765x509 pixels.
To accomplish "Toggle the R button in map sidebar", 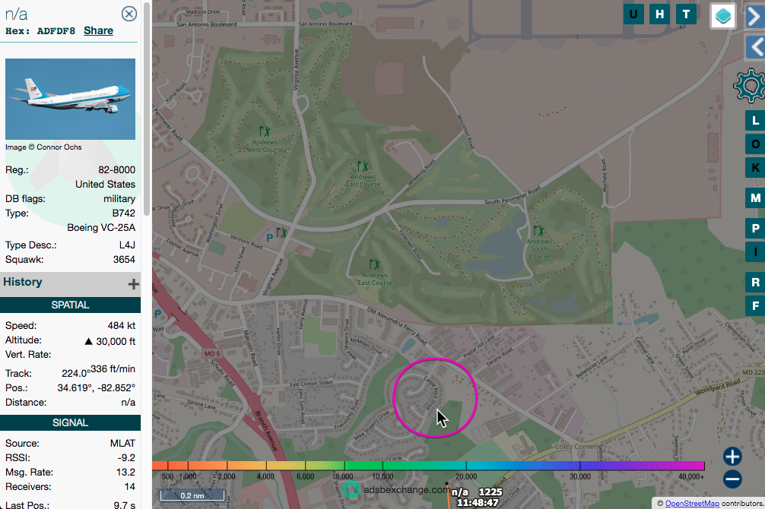I will coord(755,283).
